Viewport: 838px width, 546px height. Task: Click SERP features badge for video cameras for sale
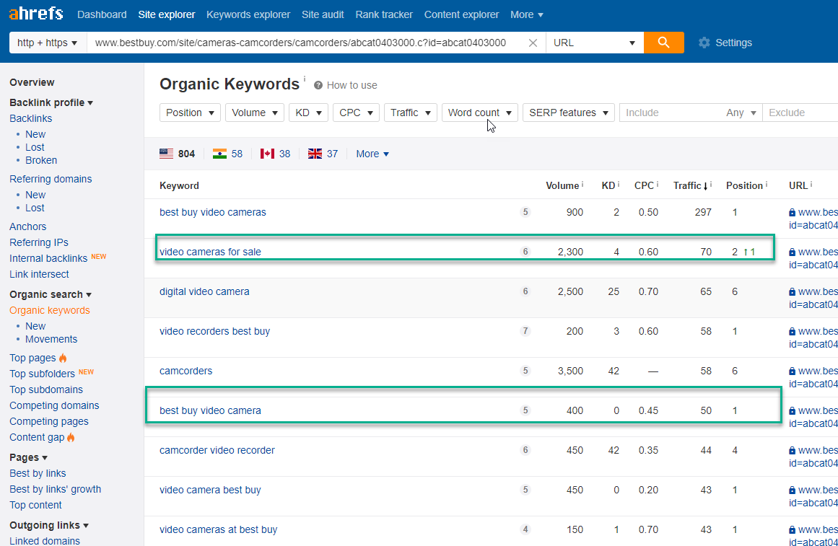(x=525, y=252)
